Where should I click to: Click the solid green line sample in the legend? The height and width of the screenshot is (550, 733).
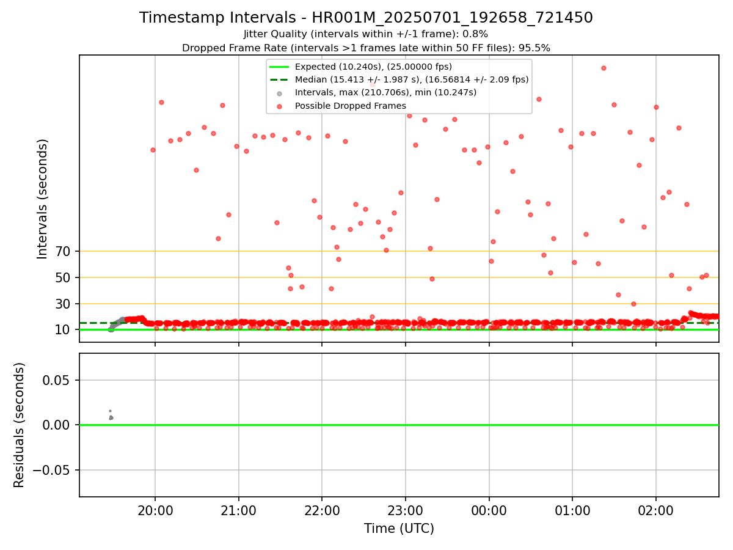pos(279,67)
